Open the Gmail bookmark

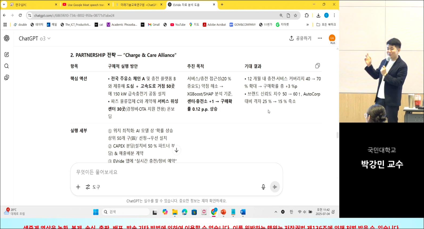[x=154, y=24]
